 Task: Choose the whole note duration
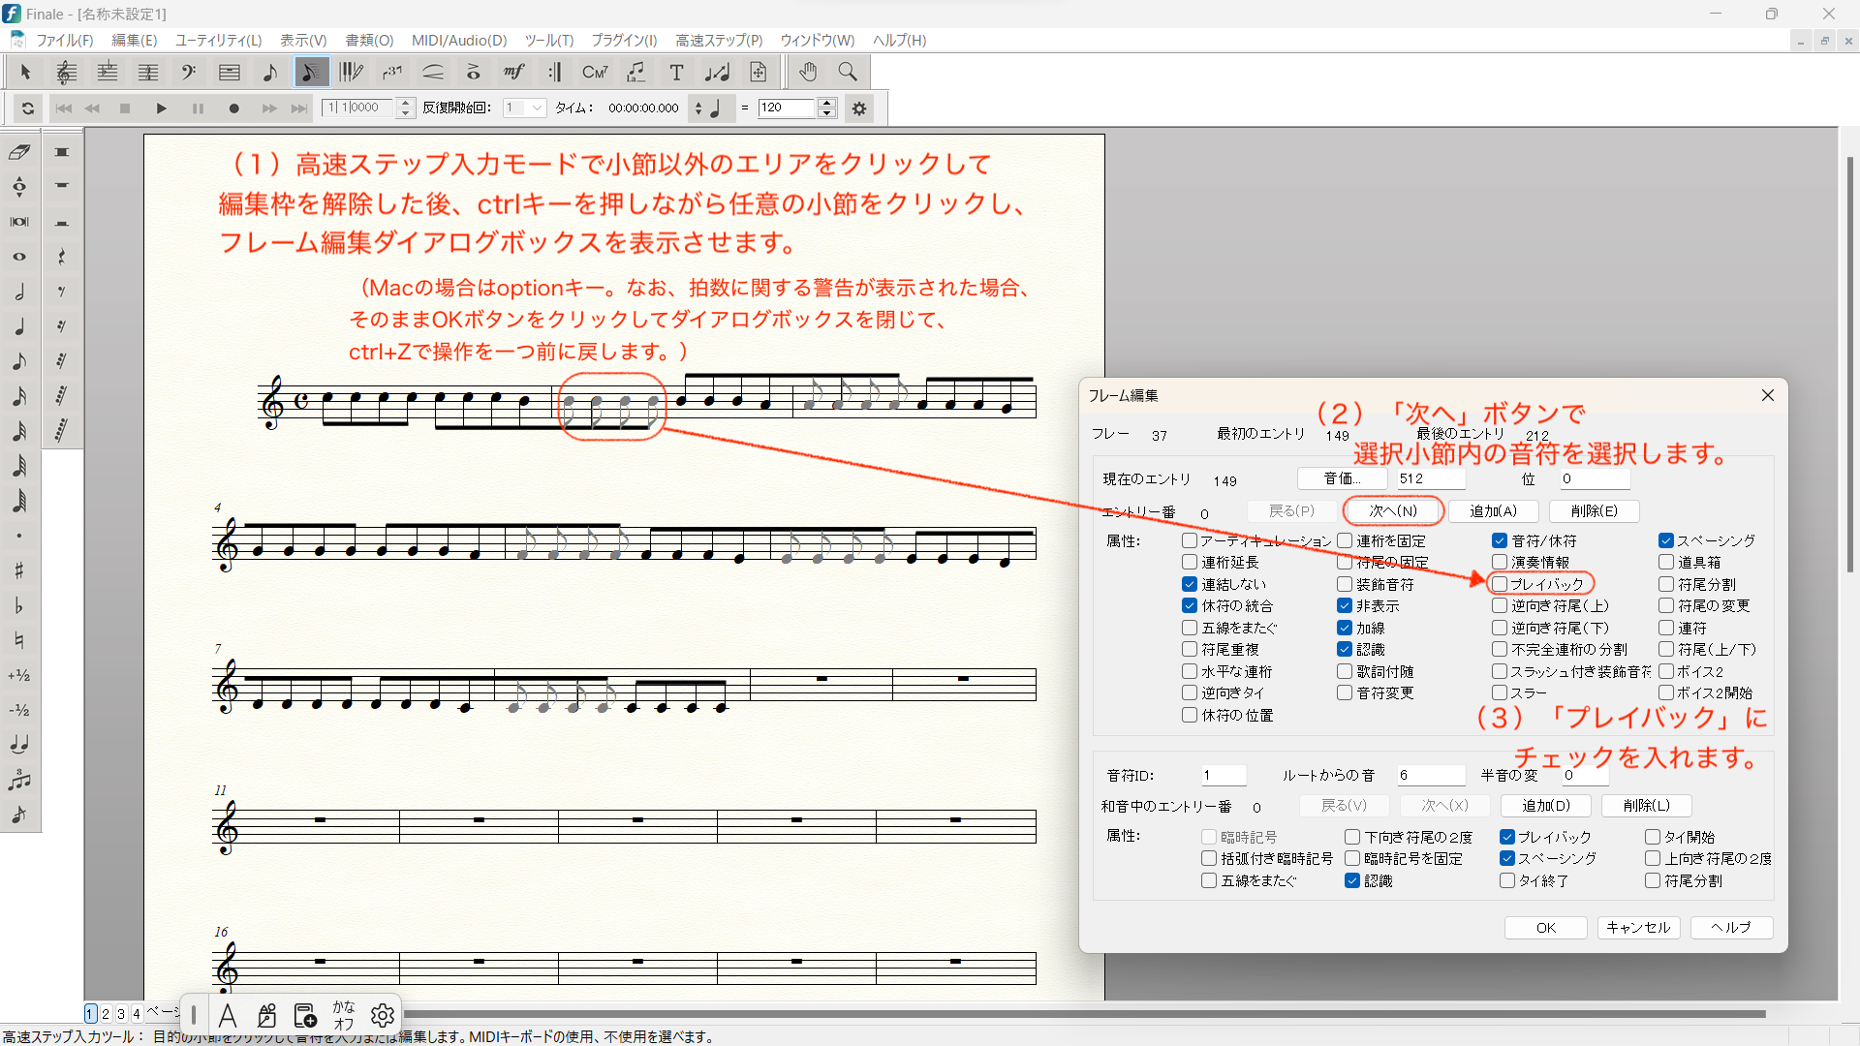click(x=19, y=257)
